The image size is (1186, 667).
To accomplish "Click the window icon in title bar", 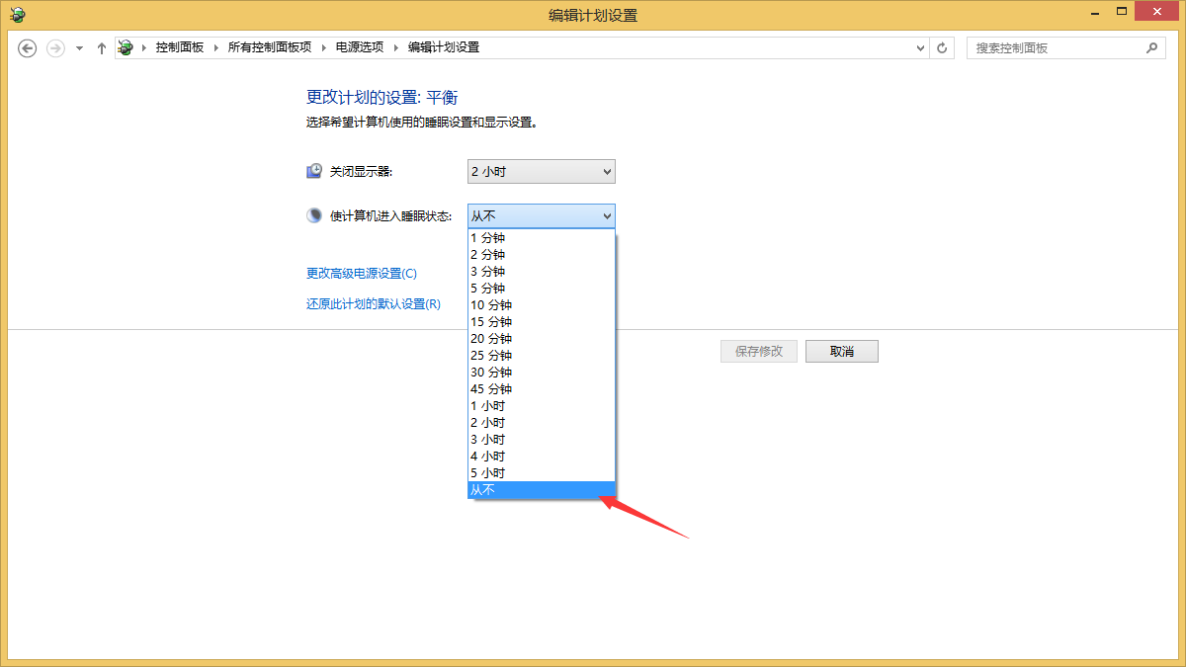I will click(x=17, y=15).
